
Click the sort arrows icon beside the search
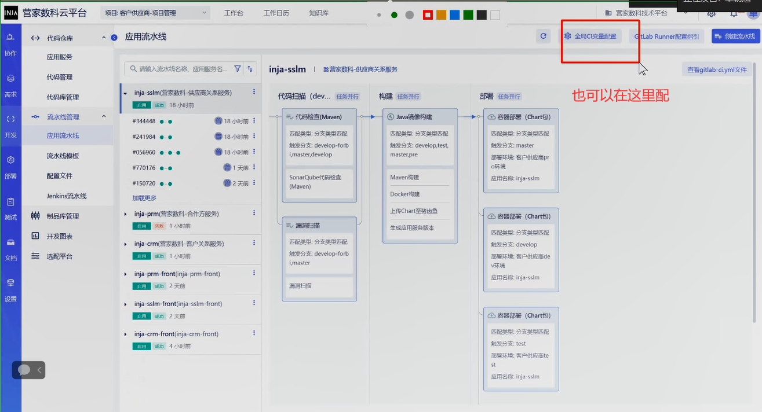[250, 69]
